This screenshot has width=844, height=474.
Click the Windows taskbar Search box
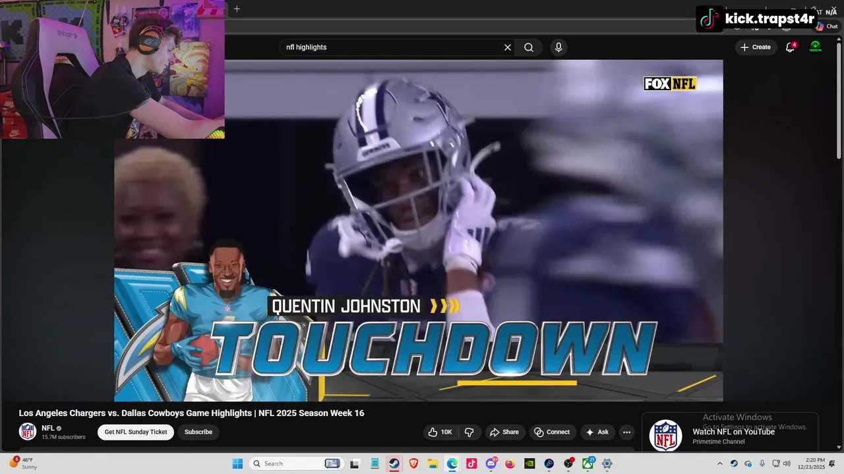click(x=295, y=463)
